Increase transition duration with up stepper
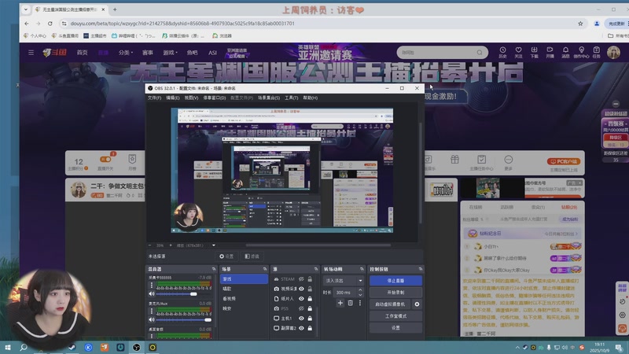The image size is (629, 354). point(360,290)
